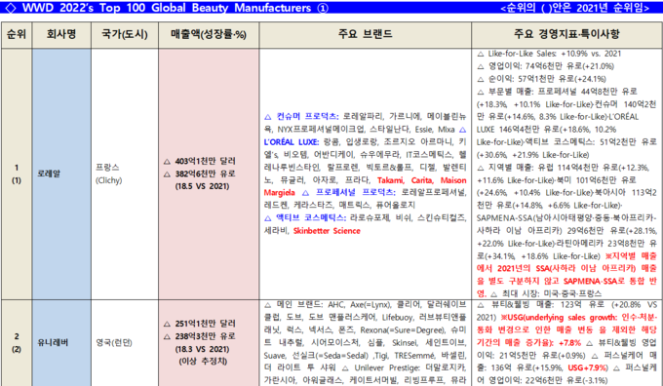Select the 유니레버 company name cell
The width and height of the screenshot is (663, 386).
click(61, 343)
